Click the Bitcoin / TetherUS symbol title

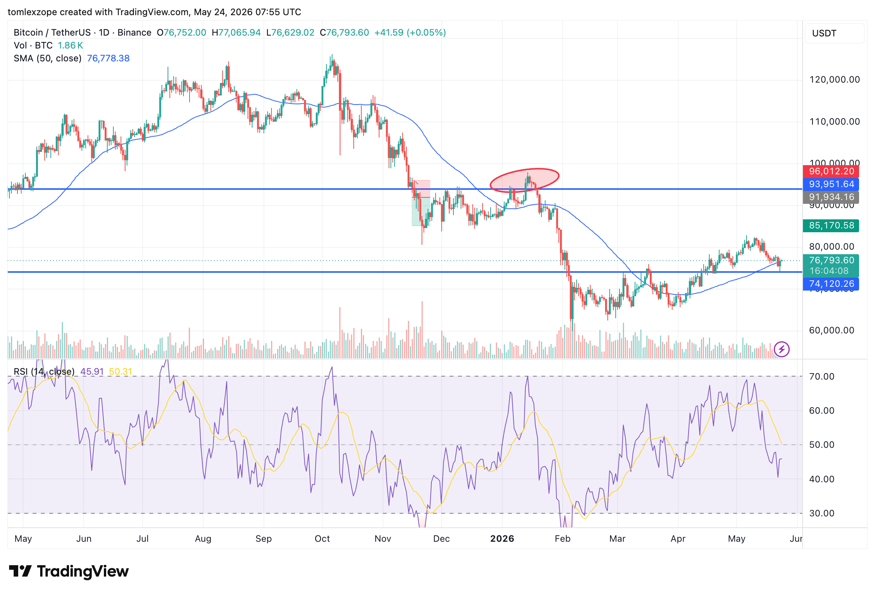point(52,33)
